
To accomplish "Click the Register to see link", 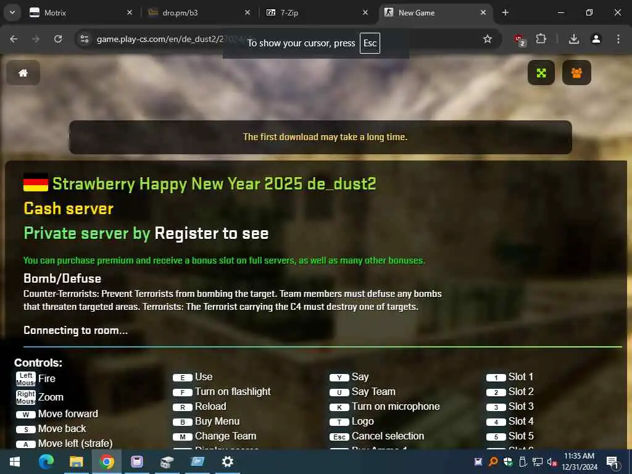I will pyautogui.click(x=211, y=233).
